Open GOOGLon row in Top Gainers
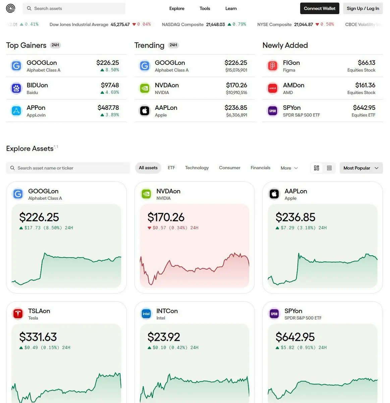Screen dimensions: 390x403 pyautogui.click(x=66, y=66)
